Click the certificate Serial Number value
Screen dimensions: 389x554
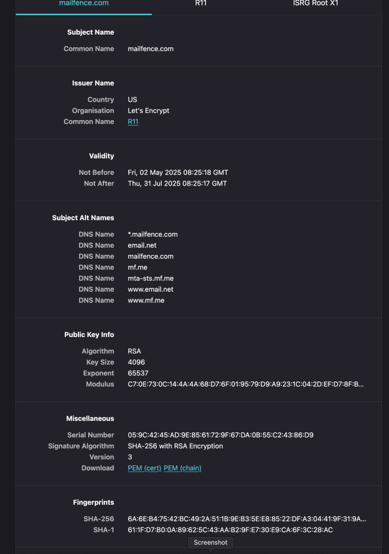[x=220, y=435]
